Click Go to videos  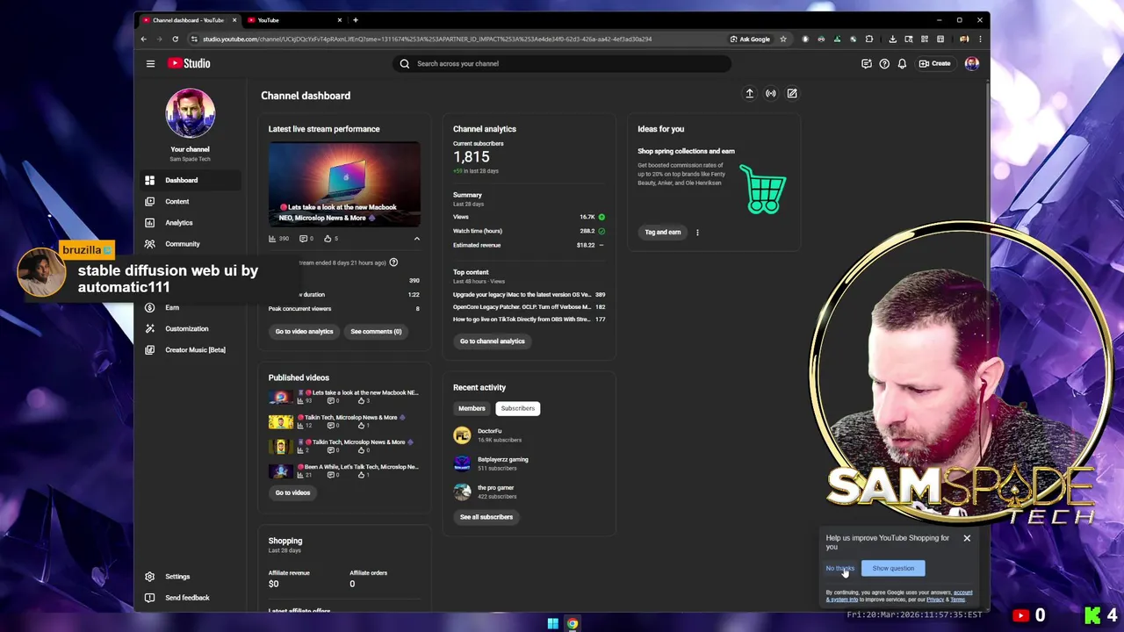coord(292,492)
